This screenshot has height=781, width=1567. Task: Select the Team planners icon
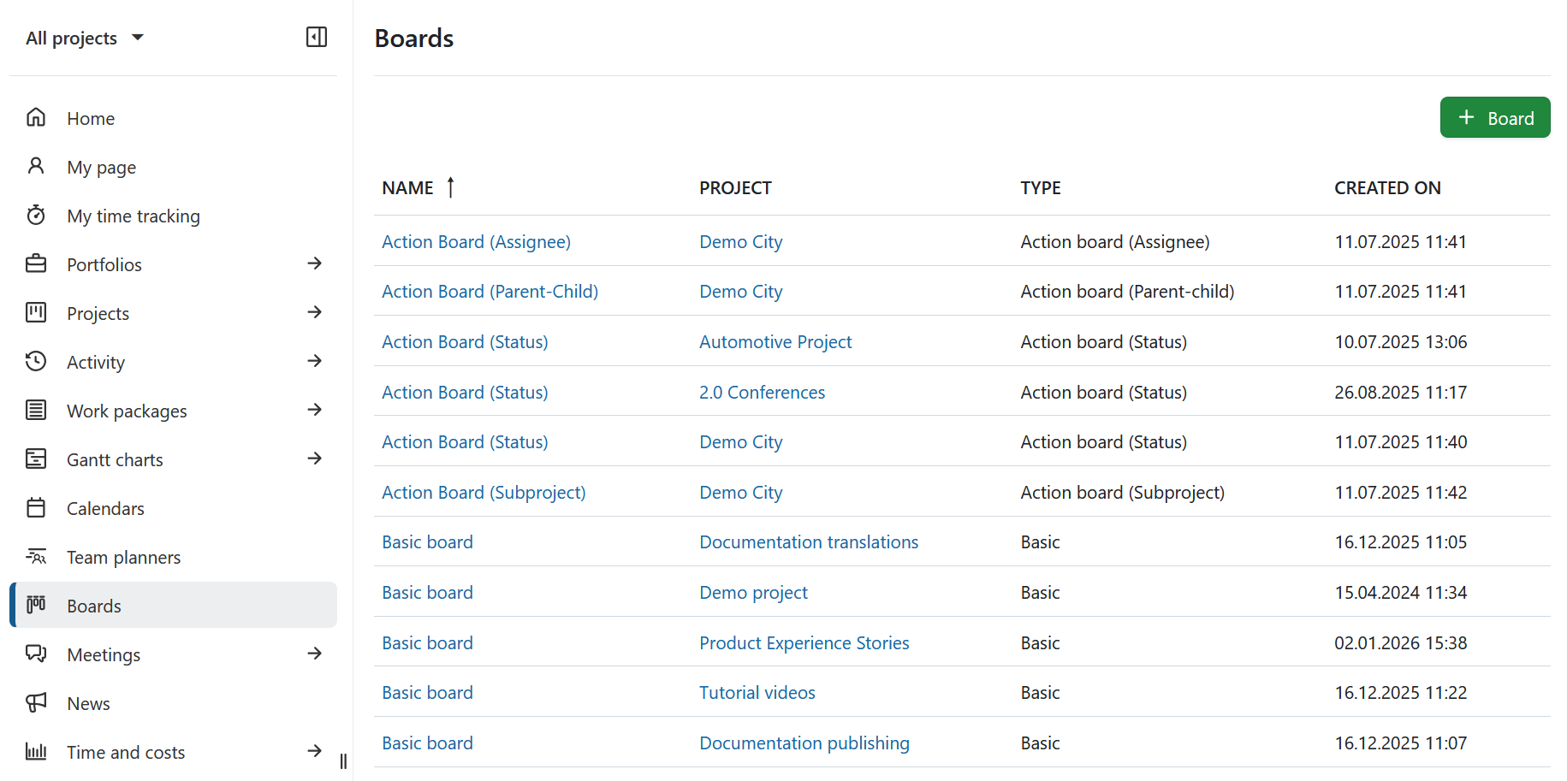[x=36, y=556]
